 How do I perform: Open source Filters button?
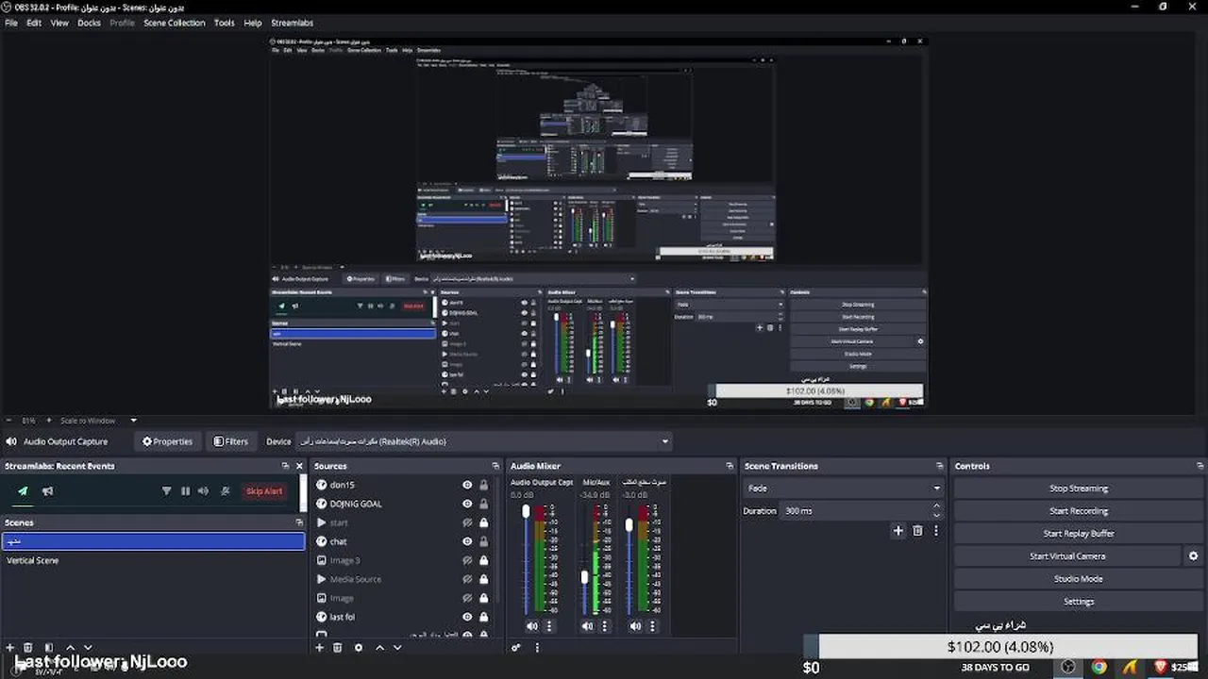point(231,441)
